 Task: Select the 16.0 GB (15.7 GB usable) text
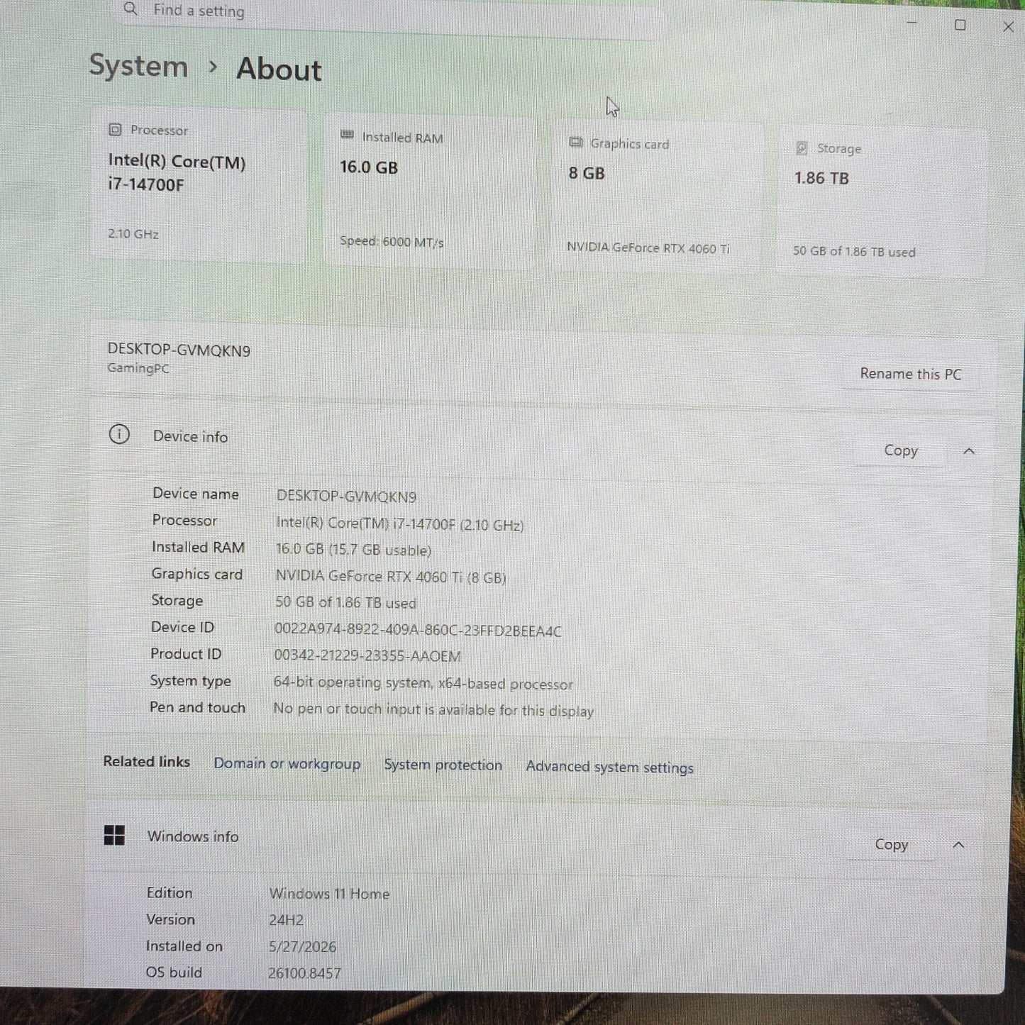pos(353,550)
